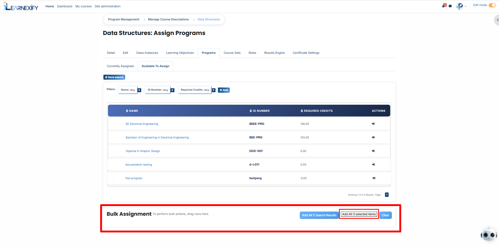Remove the Required Credits filter with X
This screenshot has width=499, height=246.
pos(213,90)
